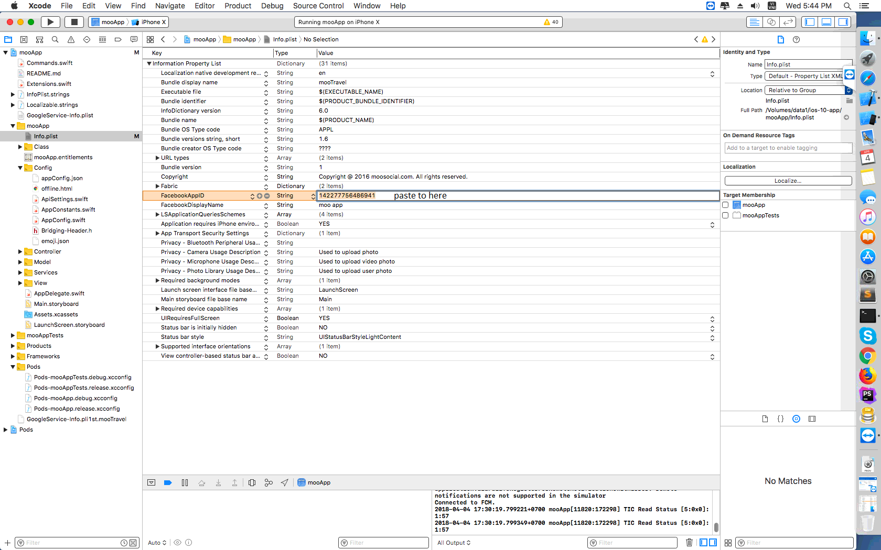Show Object library icon
This screenshot has height=550, width=881.
(x=797, y=419)
